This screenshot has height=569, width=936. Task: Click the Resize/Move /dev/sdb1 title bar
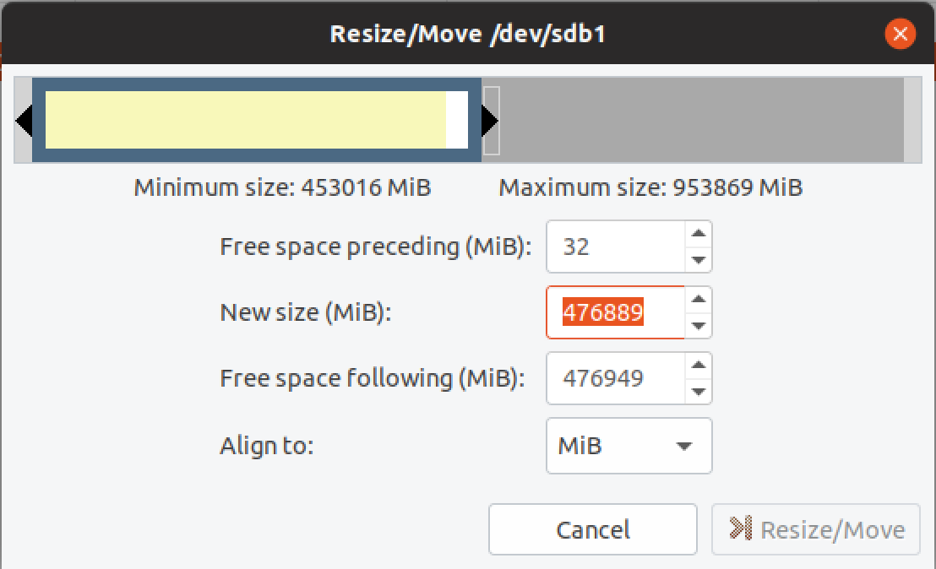pos(468,34)
